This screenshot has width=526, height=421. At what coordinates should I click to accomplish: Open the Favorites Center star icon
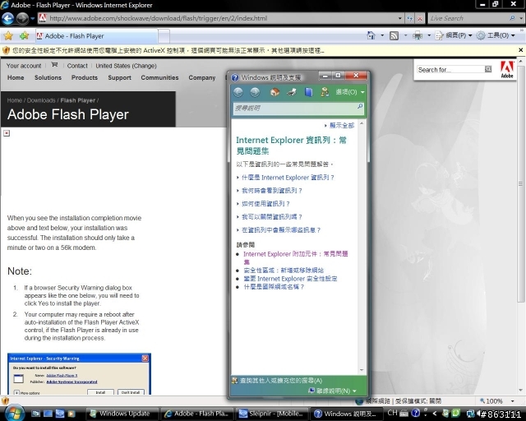tap(8, 35)
